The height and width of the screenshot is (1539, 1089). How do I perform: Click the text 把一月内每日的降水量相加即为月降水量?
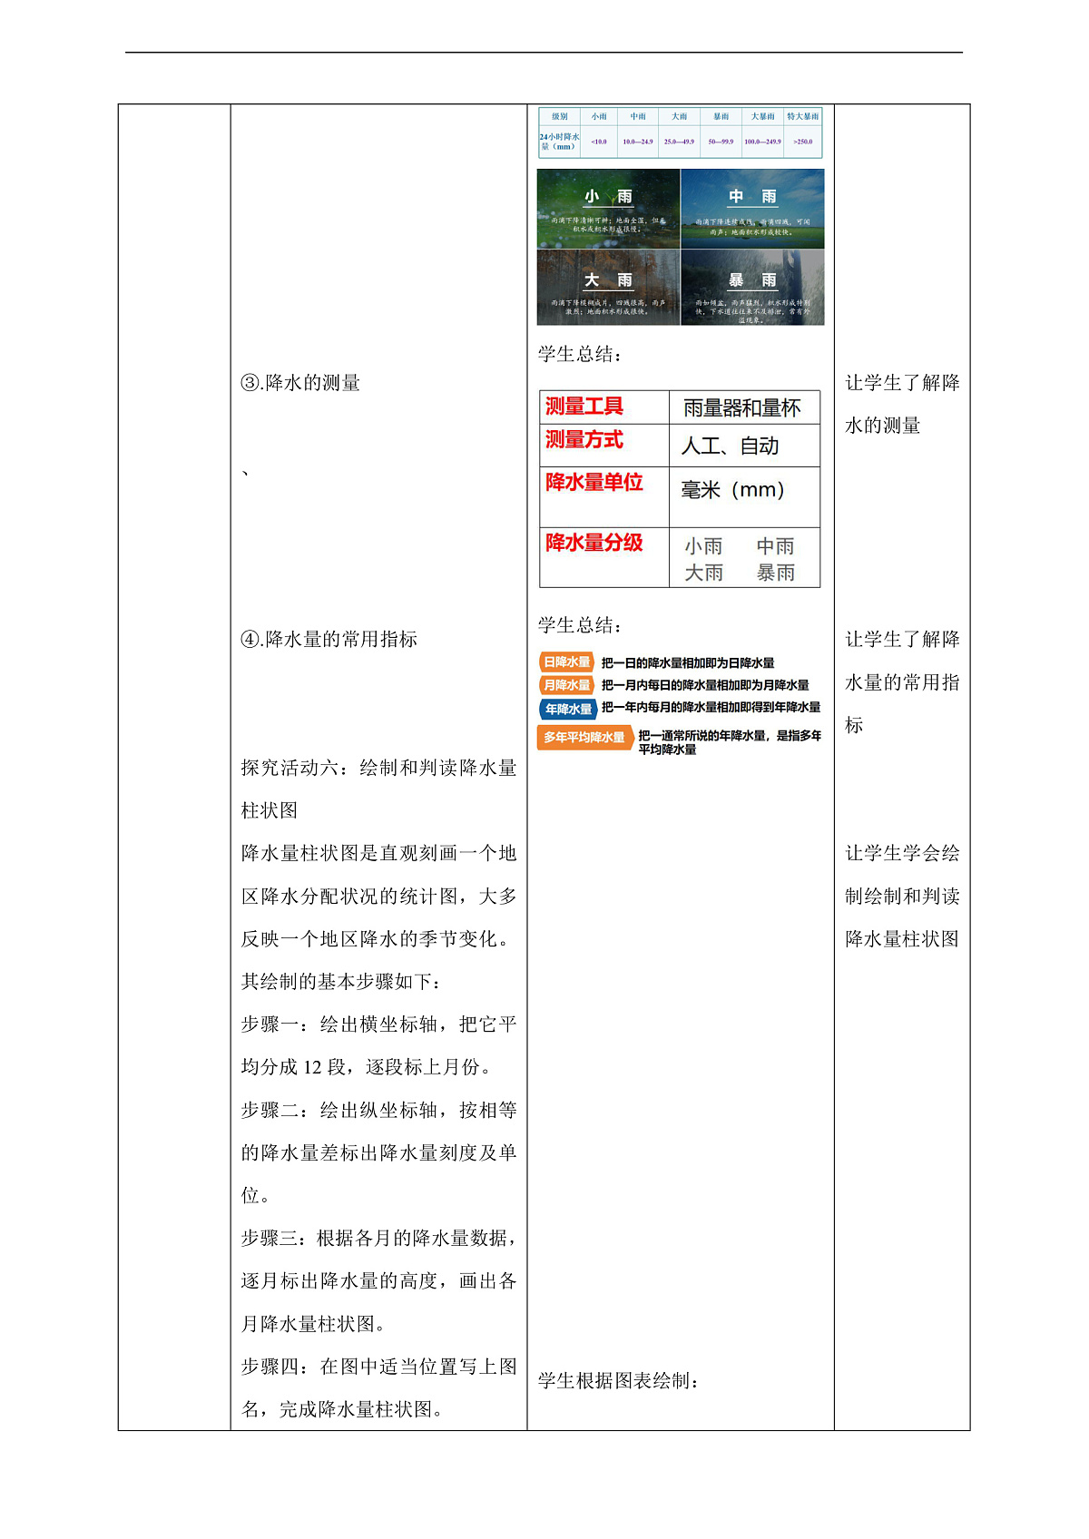(x=705, y=685)
